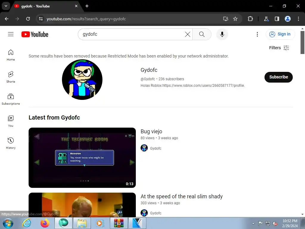305x229 pixels.
Task: Open the Chrome profile avatar
Action: point(287,19)
